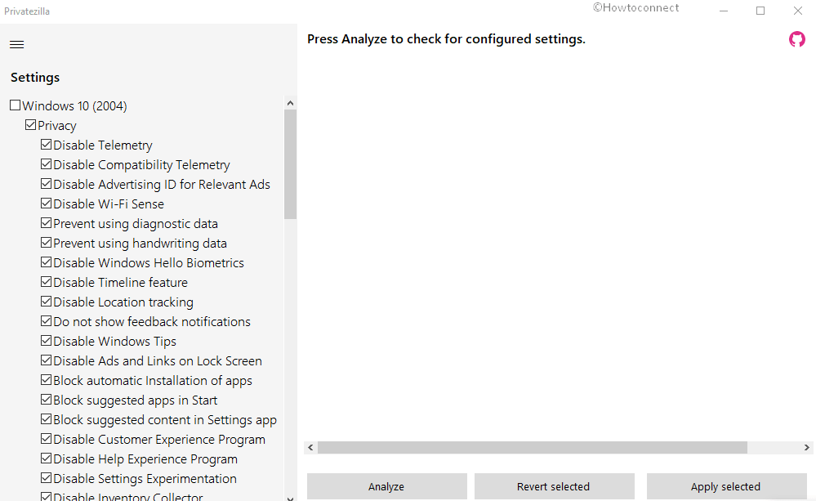Screen dimensions: 816x501
Task: Maximize the Privatezilla window
Action: point(760,11)
